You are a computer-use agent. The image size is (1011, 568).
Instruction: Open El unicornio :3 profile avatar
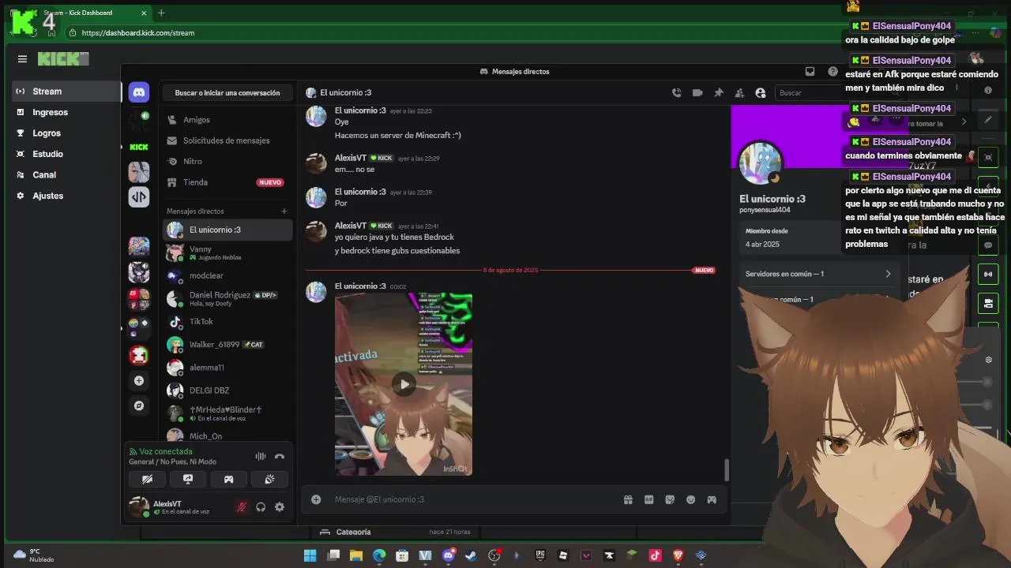pyautogui.click(x=760, y=162)
